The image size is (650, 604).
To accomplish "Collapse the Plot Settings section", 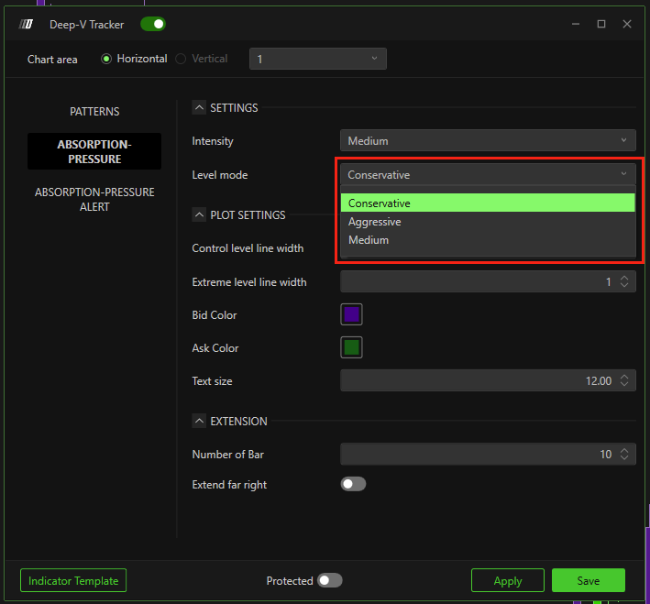I will coord(199,214).
